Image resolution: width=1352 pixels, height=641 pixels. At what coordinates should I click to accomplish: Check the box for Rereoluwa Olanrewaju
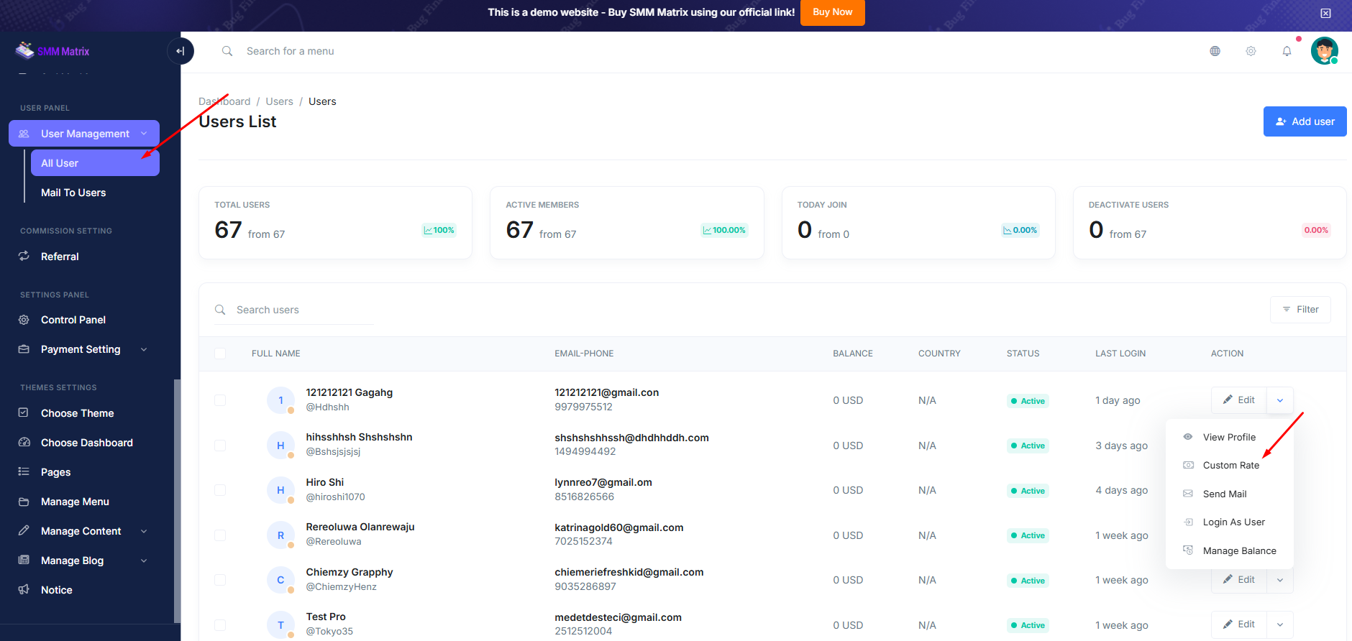click(x=220, y=535)
